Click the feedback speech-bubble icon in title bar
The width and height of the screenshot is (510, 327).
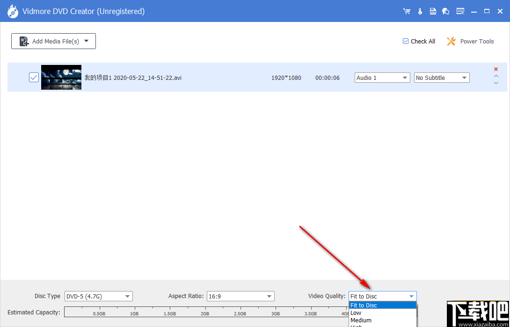pyautogui.click(x=446, y=11)
